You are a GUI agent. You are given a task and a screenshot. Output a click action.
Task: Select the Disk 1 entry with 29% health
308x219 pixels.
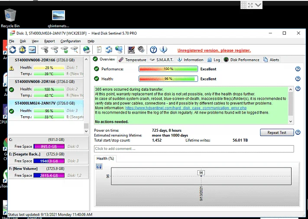[46, 67]
